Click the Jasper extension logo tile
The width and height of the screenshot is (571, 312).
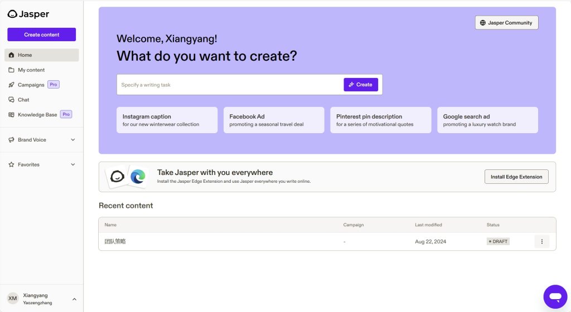click(x=117, y=177)
